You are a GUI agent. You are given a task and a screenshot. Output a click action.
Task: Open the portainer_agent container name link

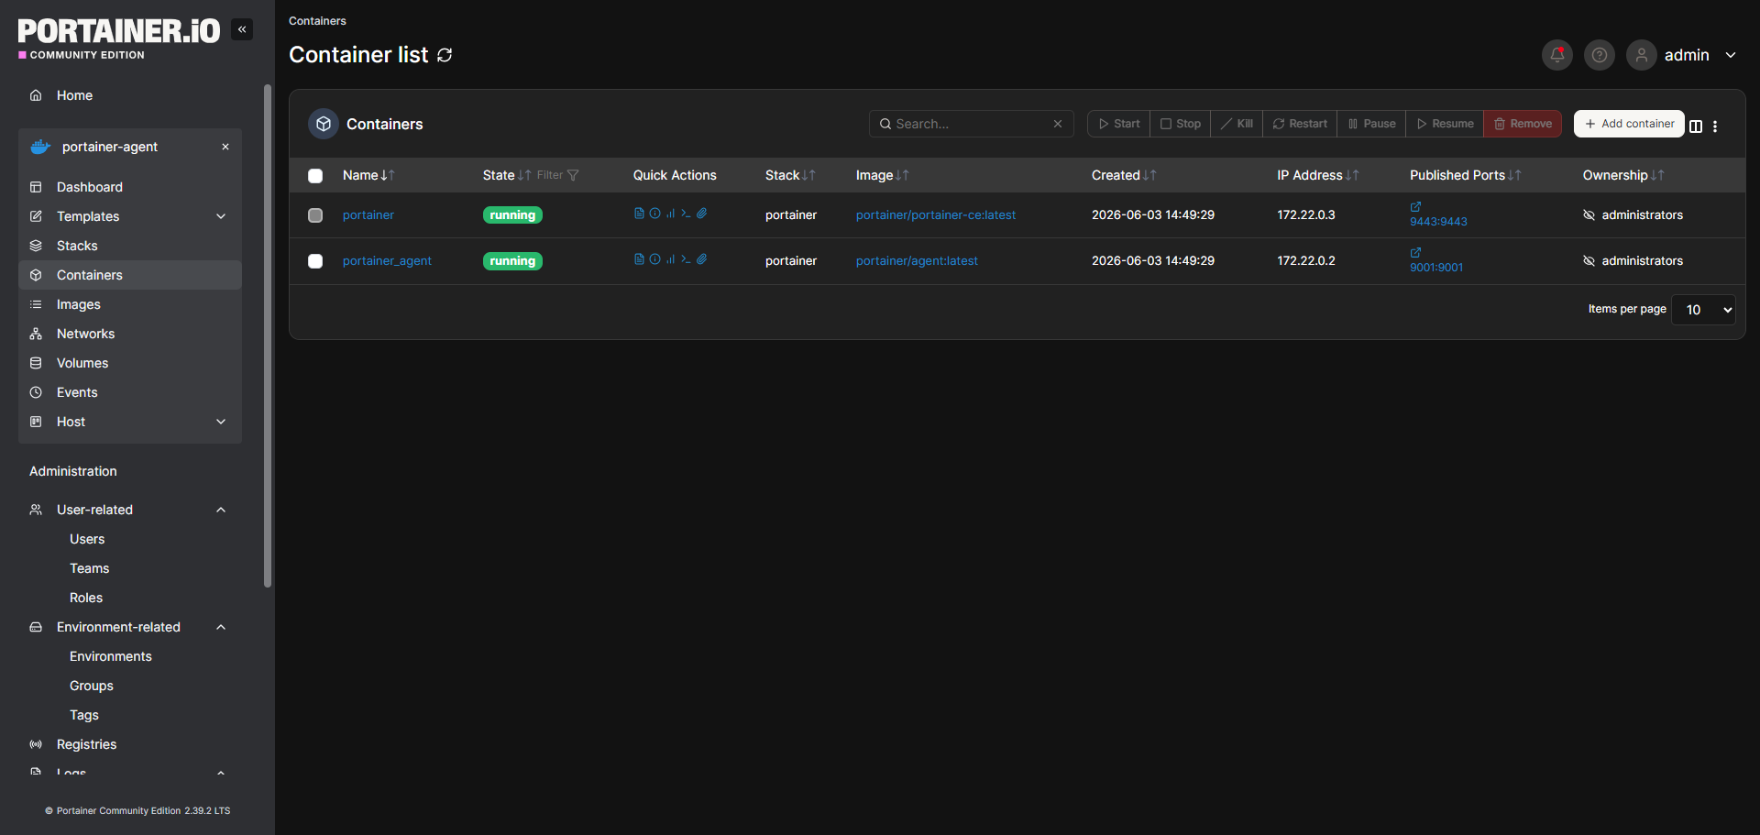pyautogui.click(x=387, y=261)
